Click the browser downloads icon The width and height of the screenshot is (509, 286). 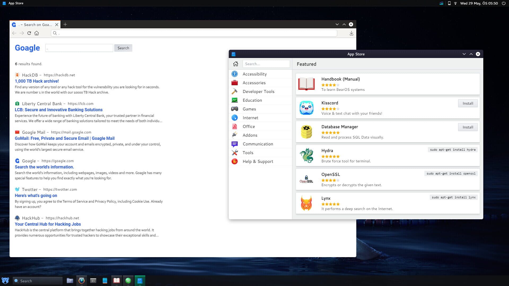(351, 33)
